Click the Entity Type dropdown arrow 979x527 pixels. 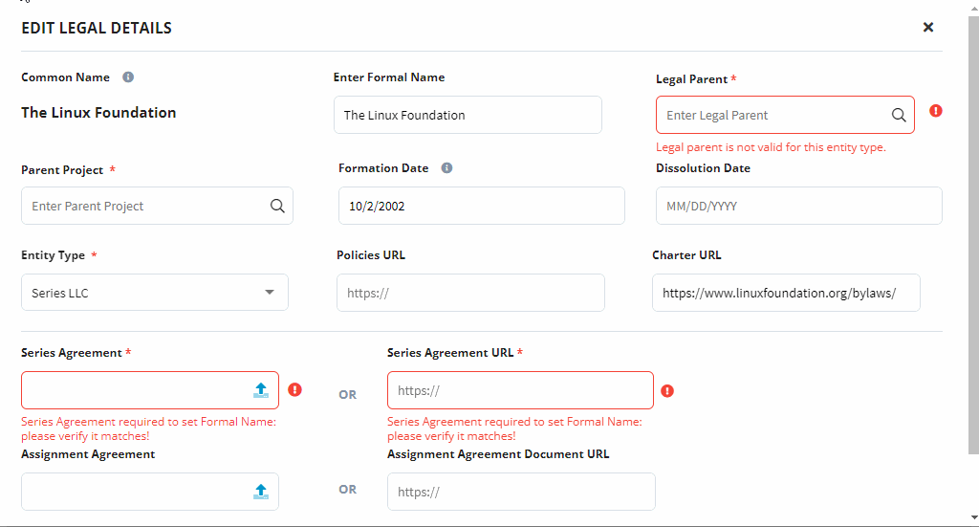[269, 293]
